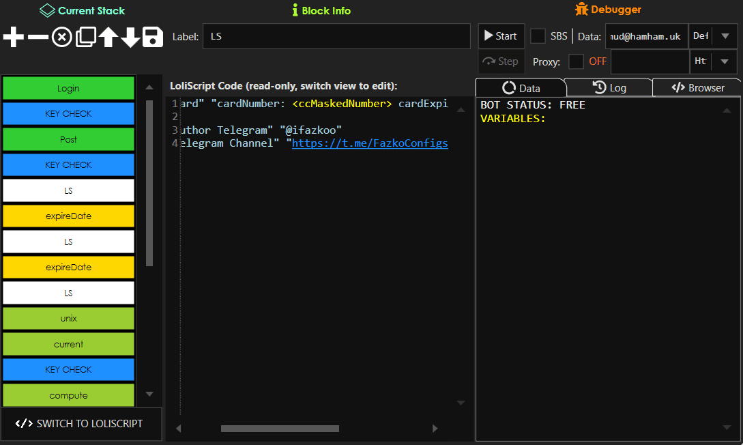This screenshot has width=743, height=445.
Task: Select the Current Stack diamond icon
Action: [x=46, y=10]
